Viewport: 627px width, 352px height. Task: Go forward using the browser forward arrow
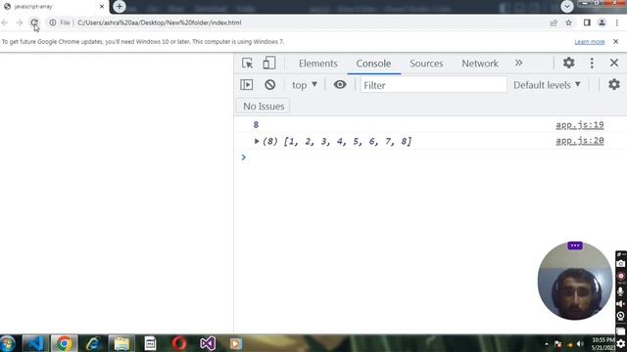click(20, 22)
